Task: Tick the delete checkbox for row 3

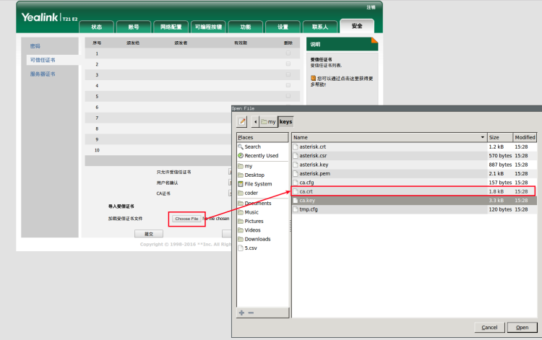Action: click(x=288, y=74)
